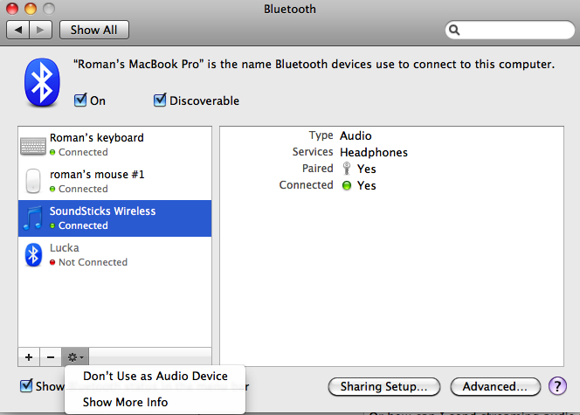Toggle the Discoverable checkbox
580x415 pixels.
coord(160,100)
